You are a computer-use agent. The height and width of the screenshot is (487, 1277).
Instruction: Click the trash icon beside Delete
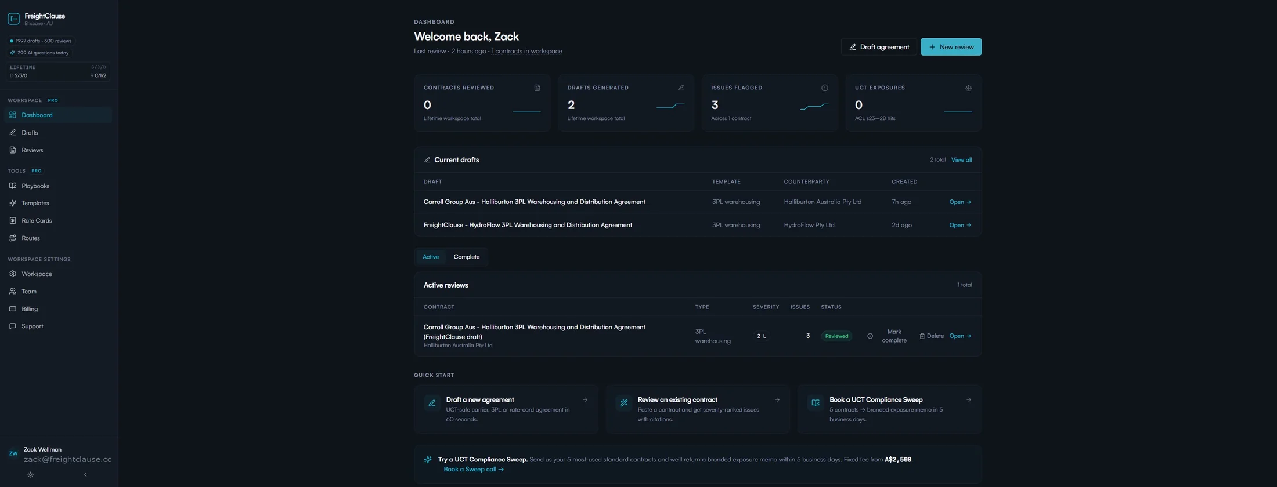click(x=922, y=336)
